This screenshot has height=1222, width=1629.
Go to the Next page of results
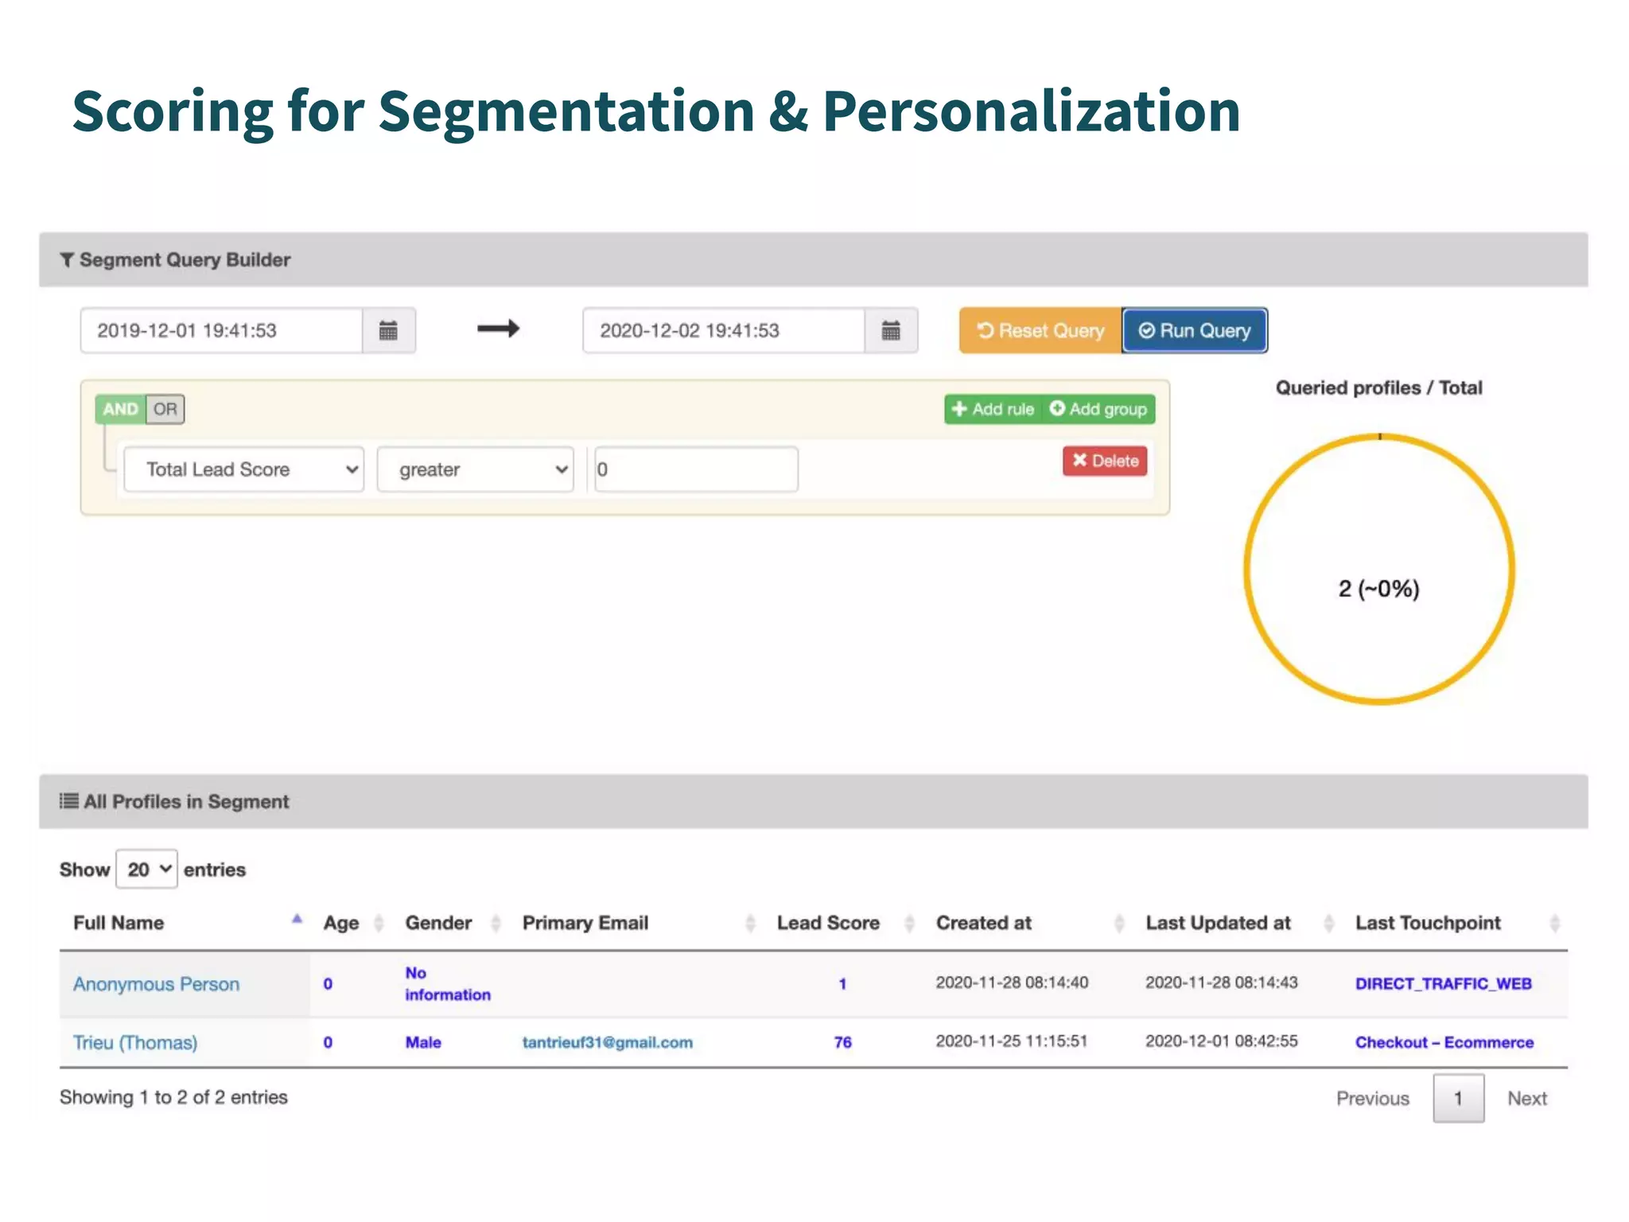coord(1527,1098)
